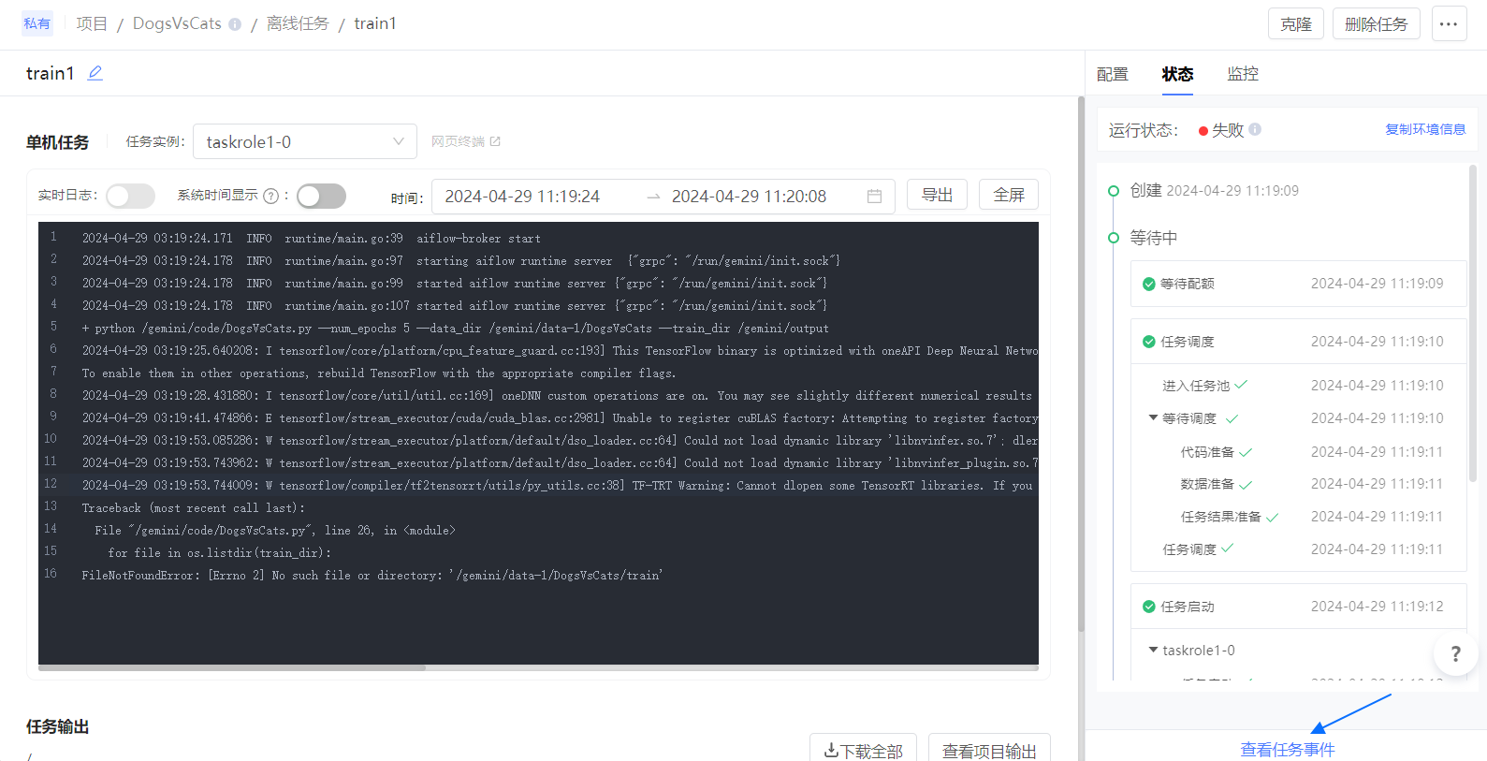Viewport: 1487px width, 761px height.
Task: Click the 查看任务事件 link
Action: 1287,749
